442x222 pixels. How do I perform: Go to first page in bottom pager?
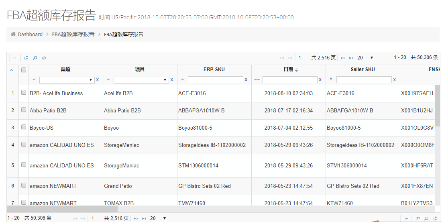[75, 218]
